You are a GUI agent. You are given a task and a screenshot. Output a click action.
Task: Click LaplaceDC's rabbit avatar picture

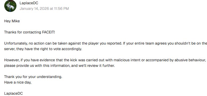10,6
